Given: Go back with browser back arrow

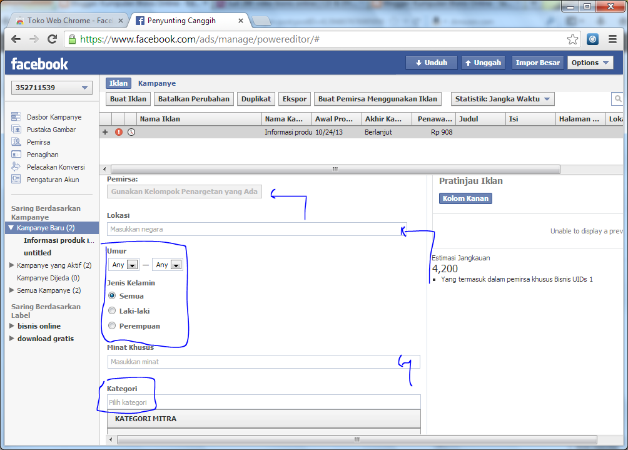Looking at the screenshot, I should tap(16, 39).
